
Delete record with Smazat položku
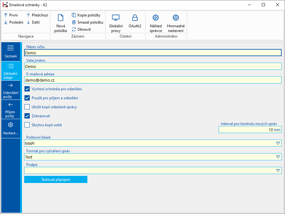[x=87, y=22]
